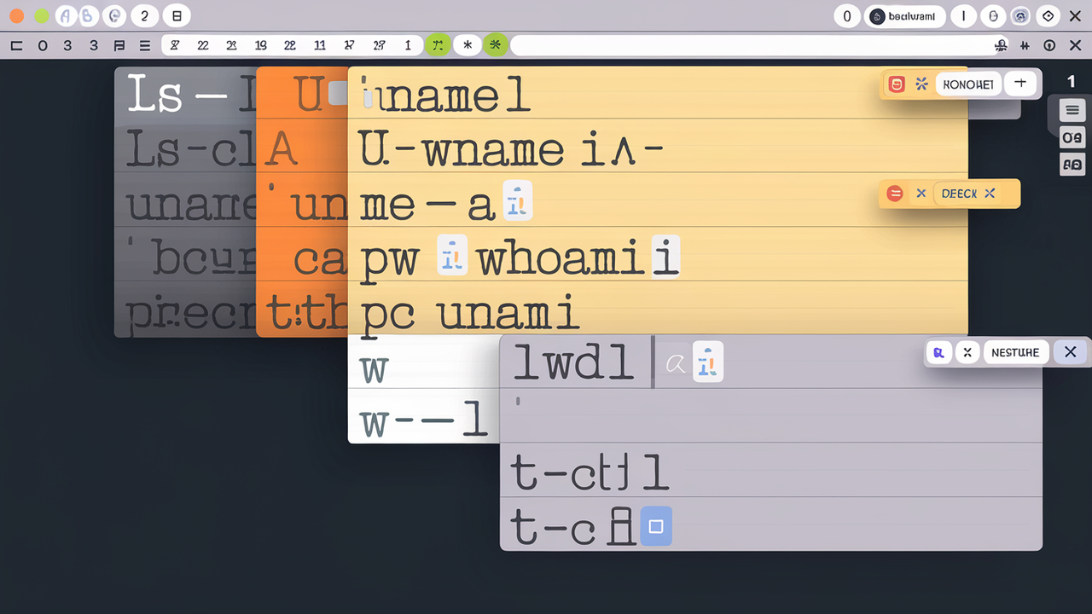Select the '11' item in the number strip
Image resolution: width=1092 pixels, height=614 pixels.
click(320, 45)
